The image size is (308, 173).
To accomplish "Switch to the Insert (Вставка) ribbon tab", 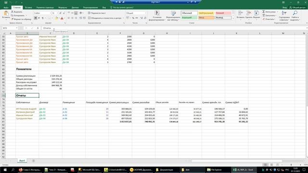I will pos(28,8).
